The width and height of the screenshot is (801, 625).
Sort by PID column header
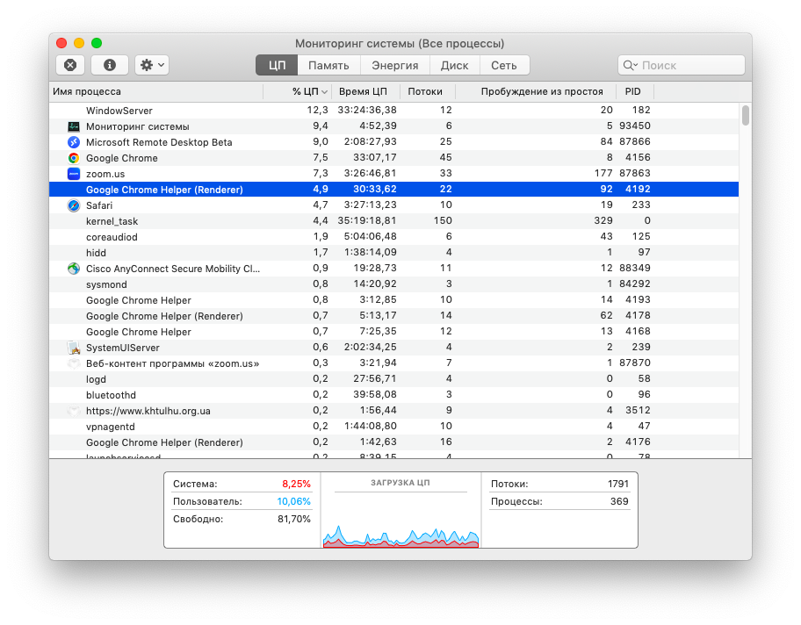[635, 92]
